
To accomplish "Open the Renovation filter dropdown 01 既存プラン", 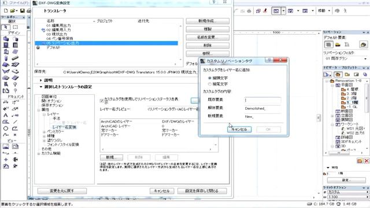I will point(346,59).
